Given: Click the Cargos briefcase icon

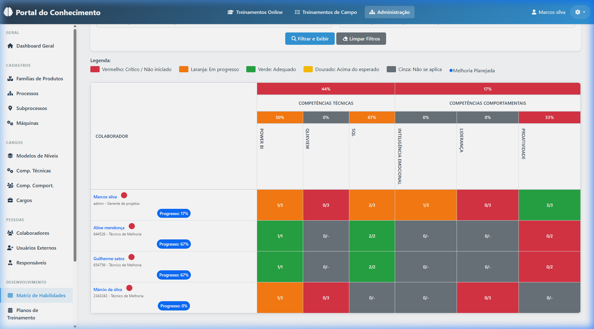Looking at the screenshot, I should (10, 200).
